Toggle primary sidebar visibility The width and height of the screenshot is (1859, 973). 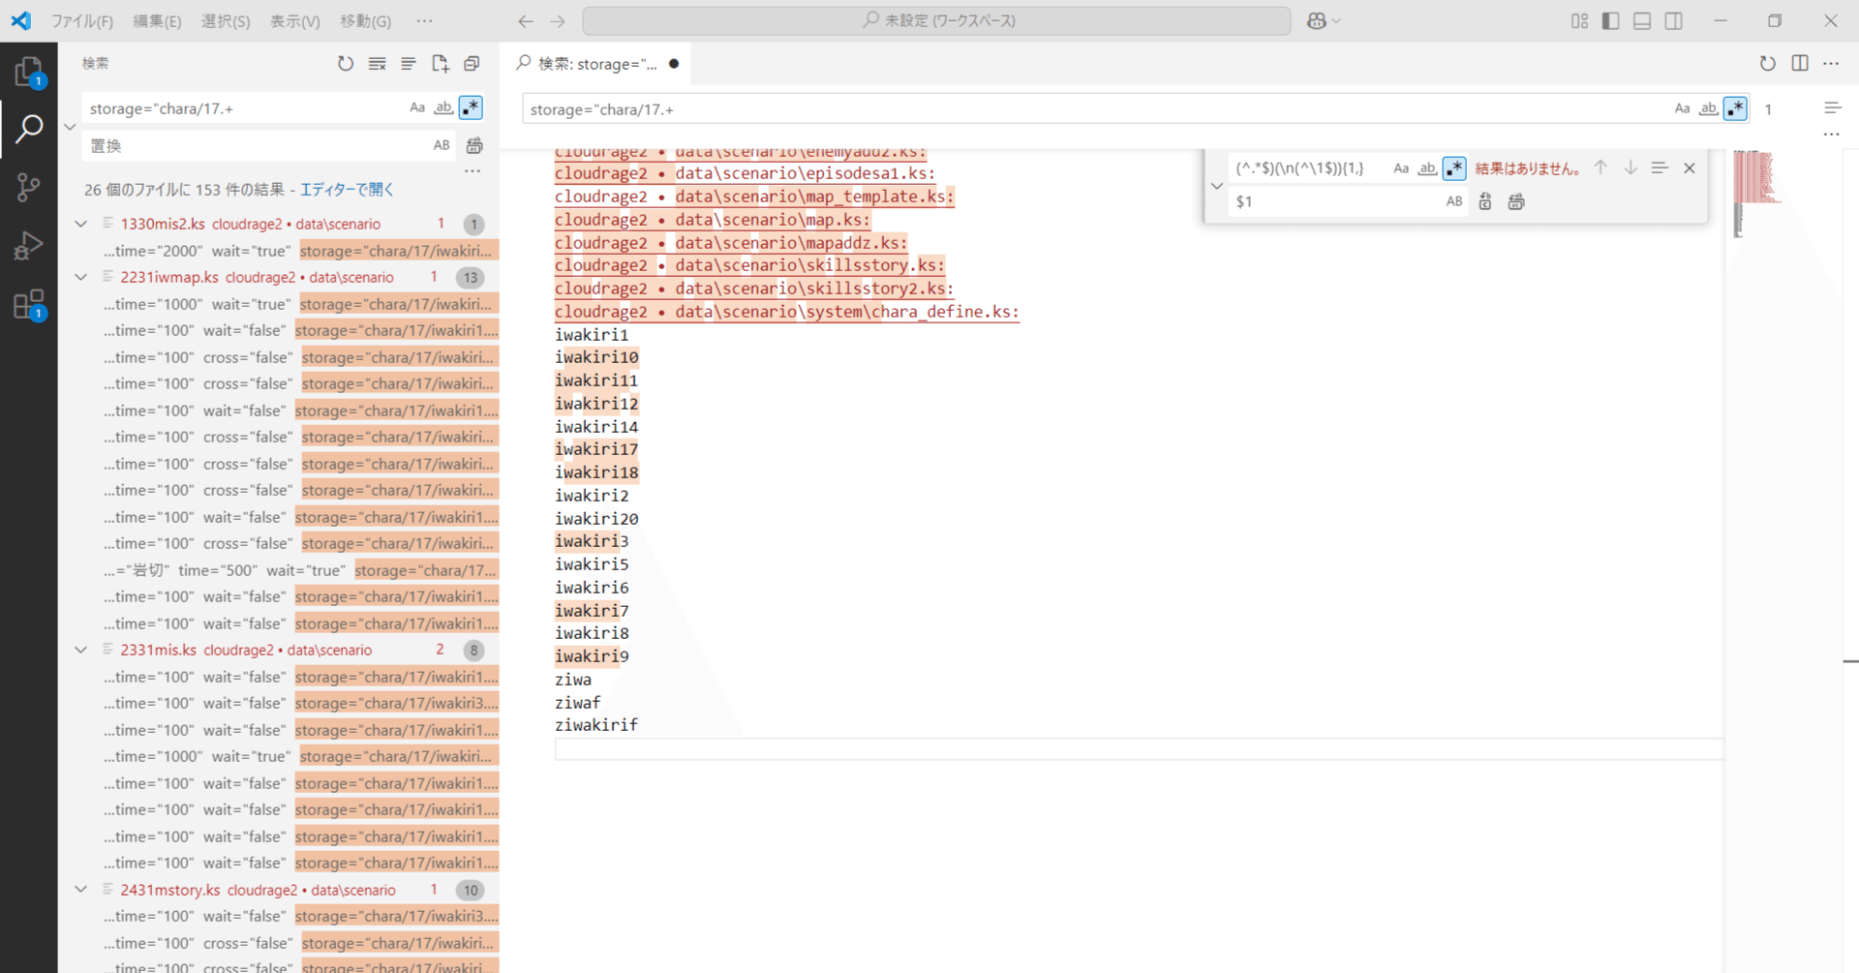point(1611,20)
